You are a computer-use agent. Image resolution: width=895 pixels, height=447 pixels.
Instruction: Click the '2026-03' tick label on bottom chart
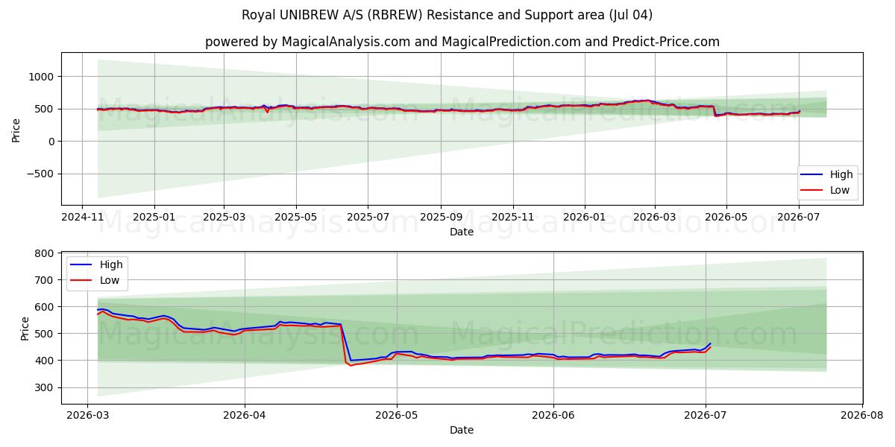[x=87, y=416]
